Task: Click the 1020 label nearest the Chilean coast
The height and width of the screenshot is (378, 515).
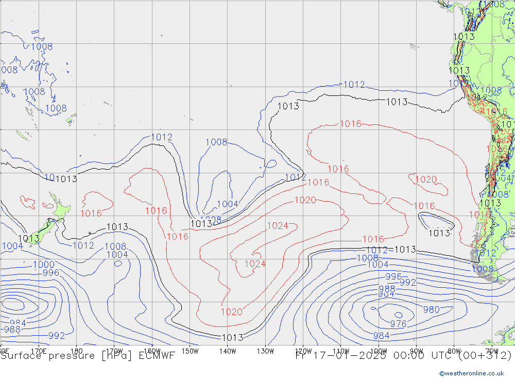Action: pyautogui.click(x=425, y=179)
